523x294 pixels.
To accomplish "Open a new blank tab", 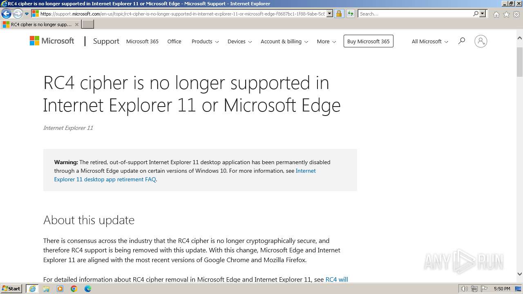I will [x=88, y=24].
